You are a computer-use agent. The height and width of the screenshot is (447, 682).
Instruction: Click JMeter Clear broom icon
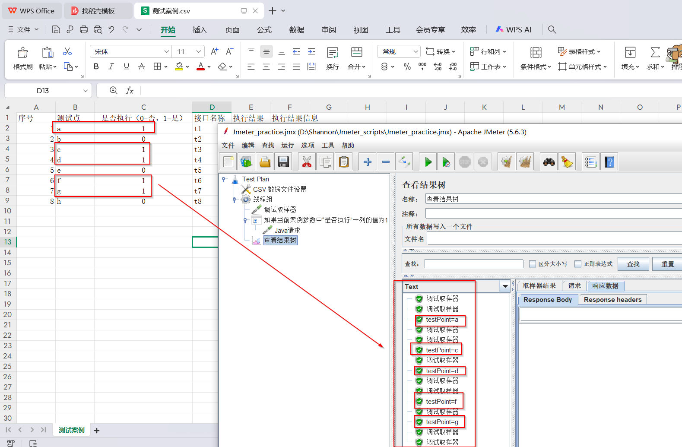[x=506, y=162]
